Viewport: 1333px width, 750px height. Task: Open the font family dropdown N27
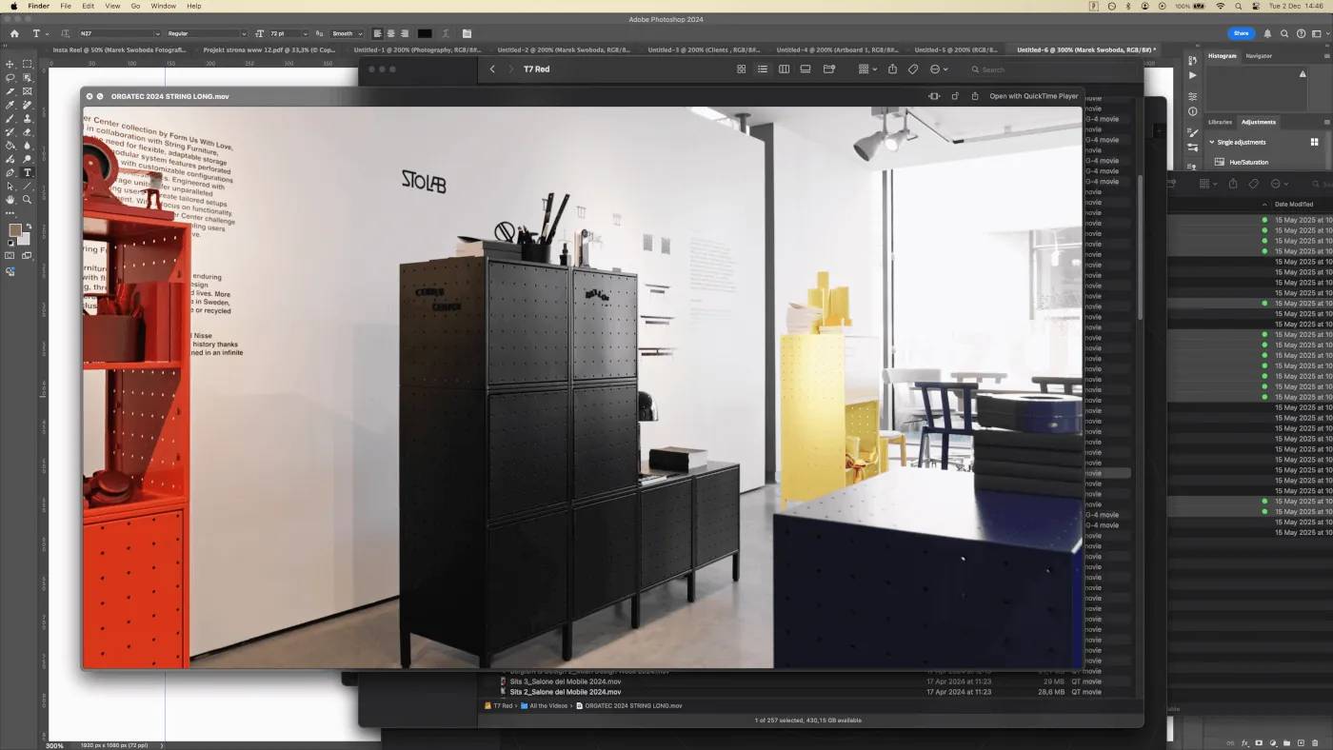[119, 33]
